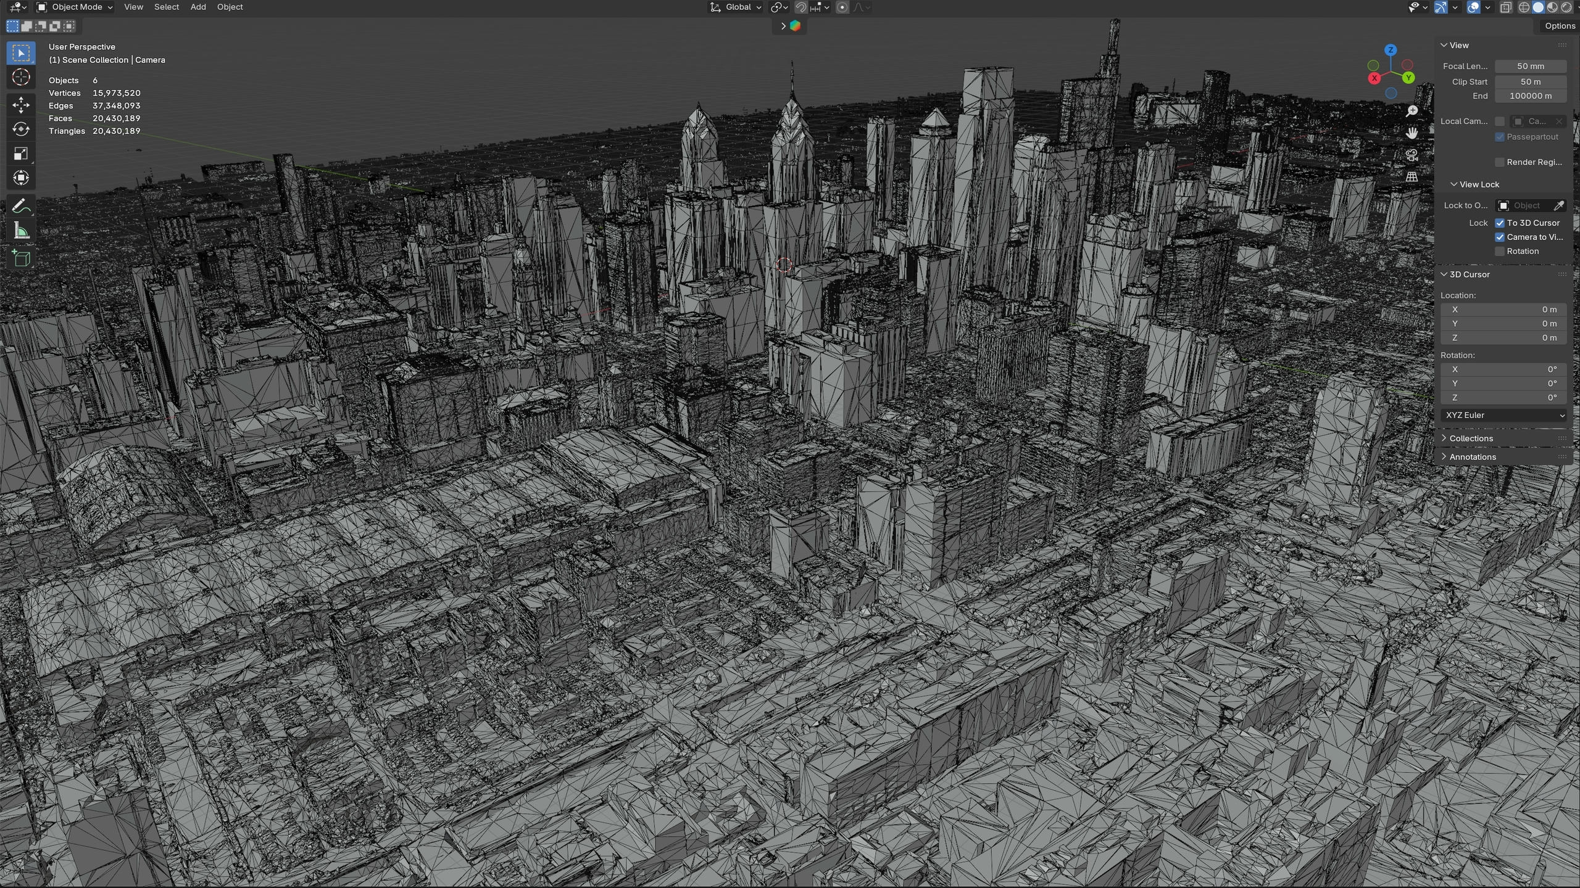Viewport: 1580px width, 888px height.
Task: Select the Cursor tool
Action: pyautogui.click(x=21, y=77)
